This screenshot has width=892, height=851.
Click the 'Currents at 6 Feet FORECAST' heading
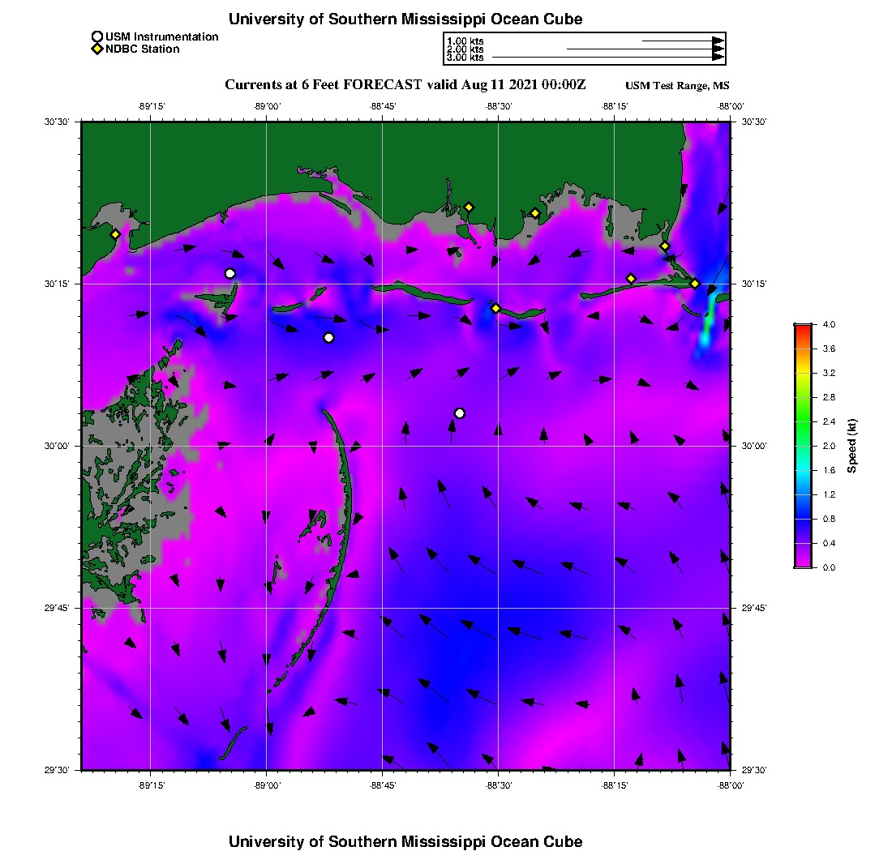(405, 85)
